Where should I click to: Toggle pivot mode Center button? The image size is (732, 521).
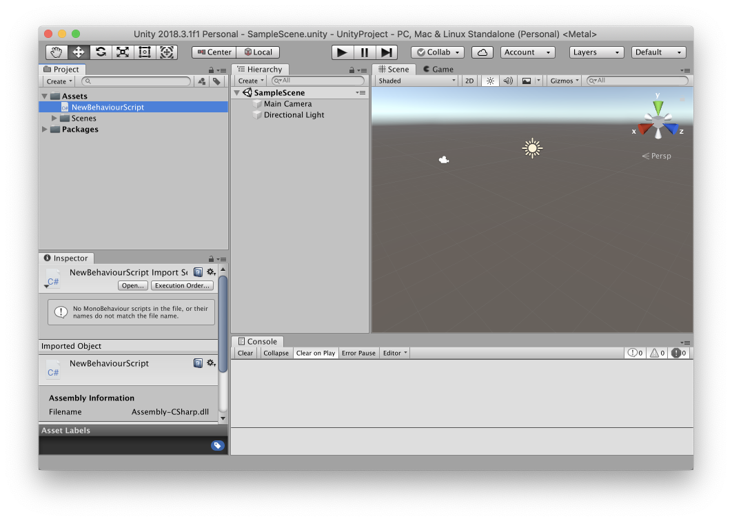point(214,52)
